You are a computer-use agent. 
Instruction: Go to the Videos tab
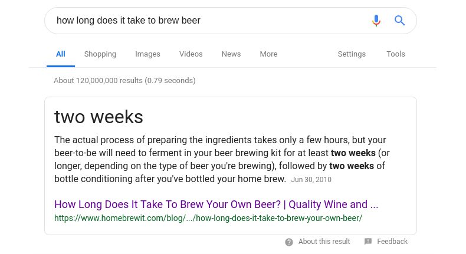pos(191,54)
